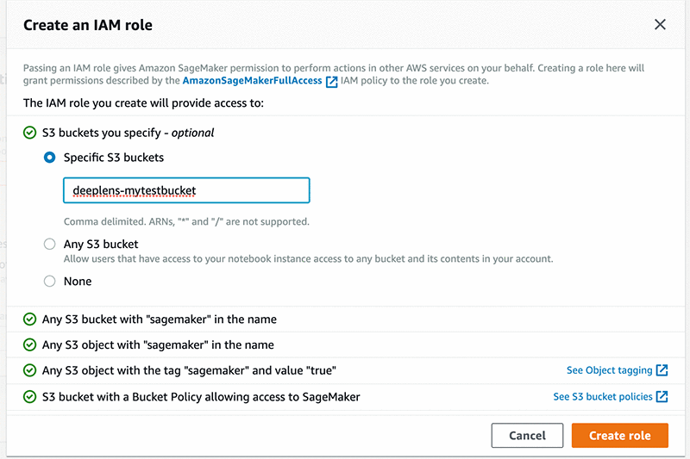Close the Create an IAM role dialog

click(x=660, y=25)
